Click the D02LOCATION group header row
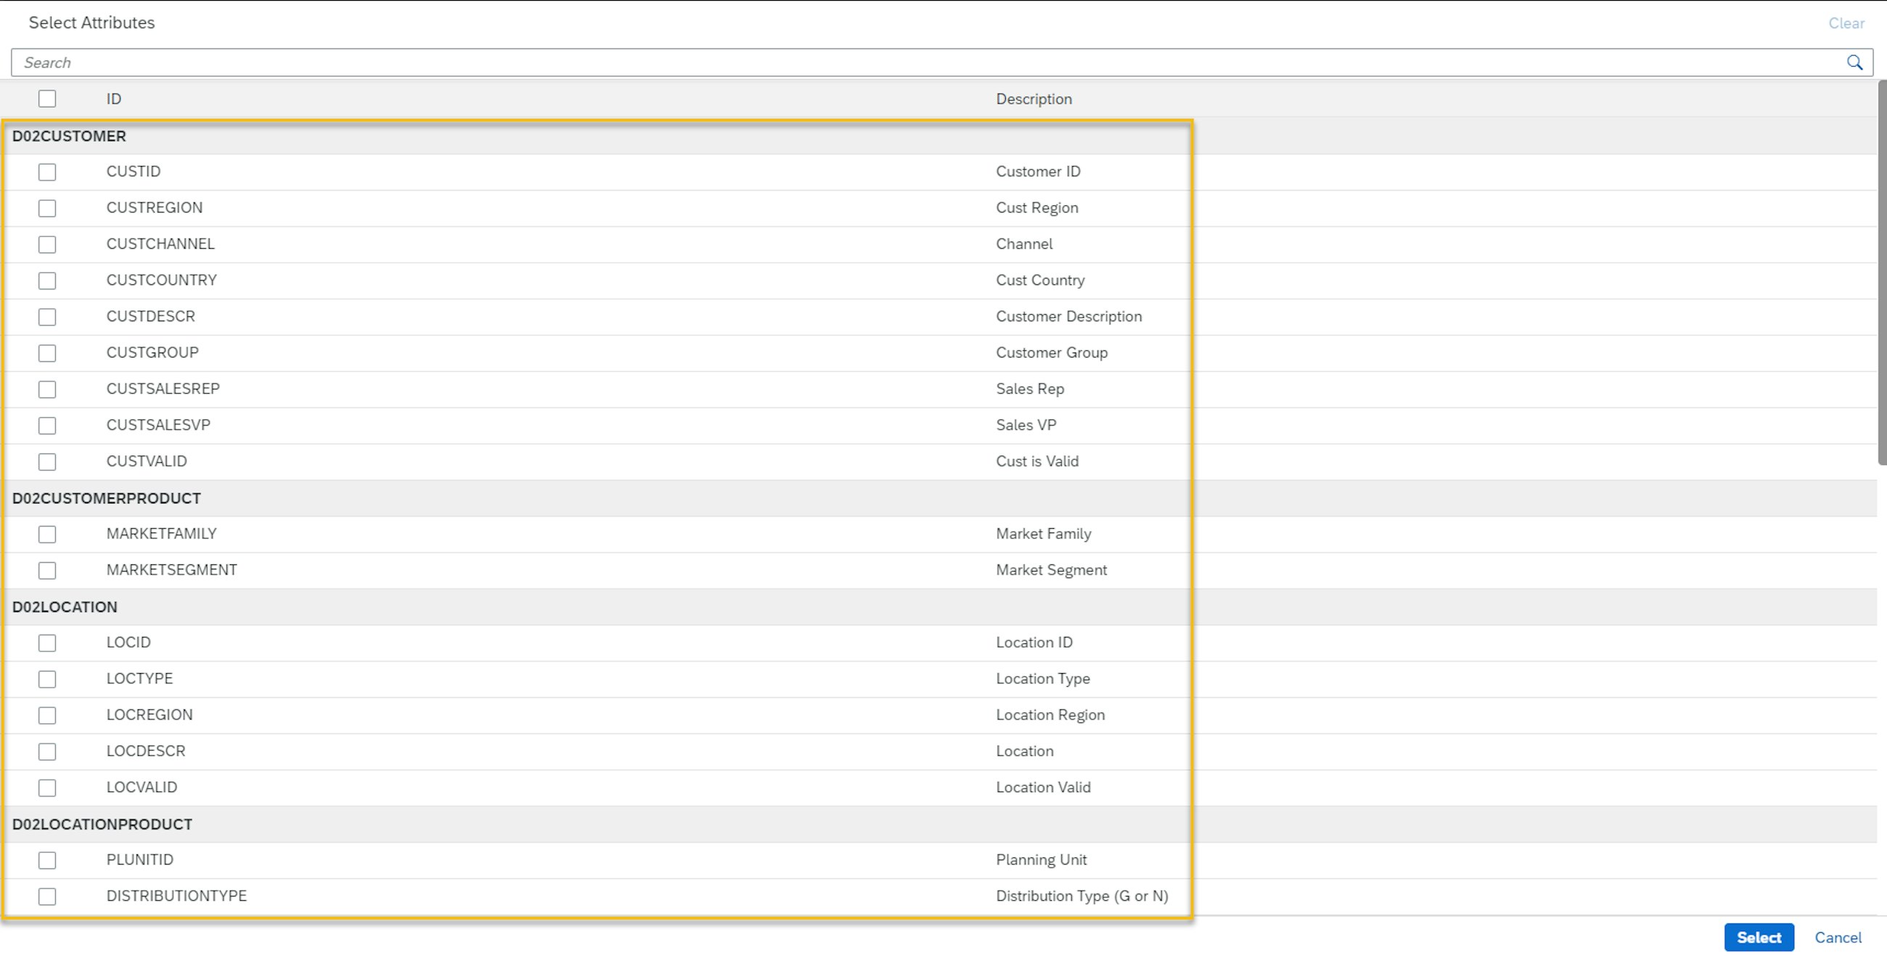The image size is (1887, 956). click(65, 607)
